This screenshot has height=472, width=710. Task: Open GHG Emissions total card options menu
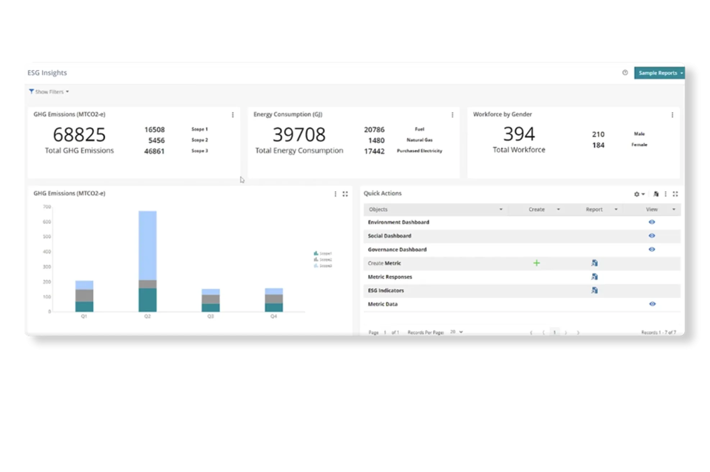coord(233,115)
